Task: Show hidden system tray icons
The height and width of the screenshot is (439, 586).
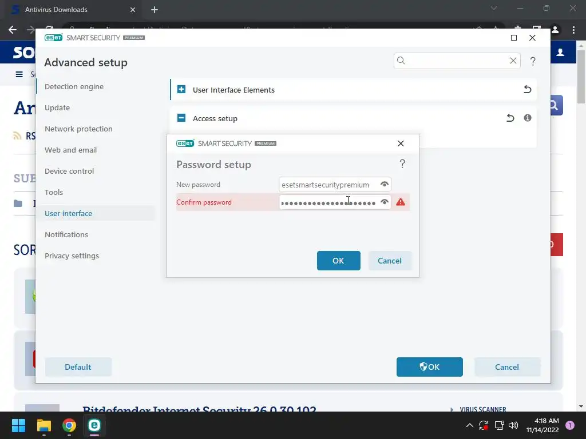Action: click(x=470, y=425)
